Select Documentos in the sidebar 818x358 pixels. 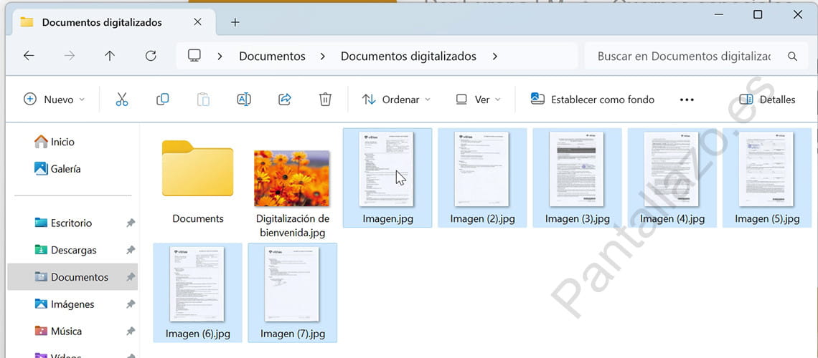coord(72,277)
